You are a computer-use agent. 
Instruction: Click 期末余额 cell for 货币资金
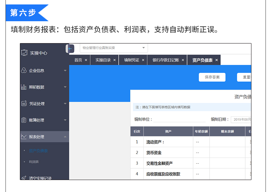click(x=227, y=153)
